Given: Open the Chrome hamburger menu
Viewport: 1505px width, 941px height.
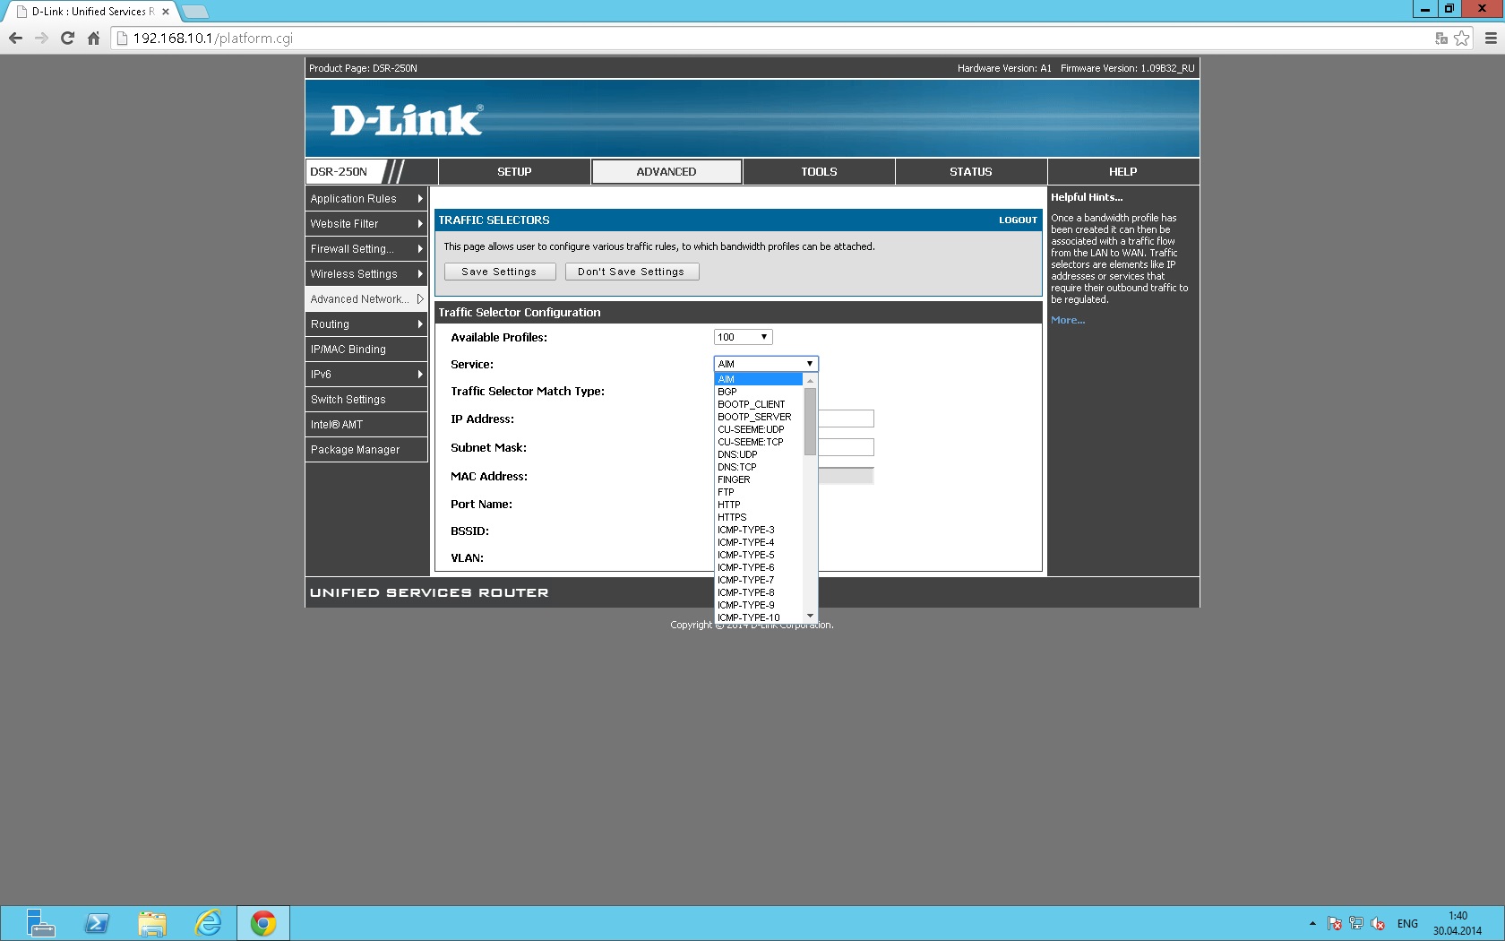Looking at the screenshot, I should coord(1491,39).
